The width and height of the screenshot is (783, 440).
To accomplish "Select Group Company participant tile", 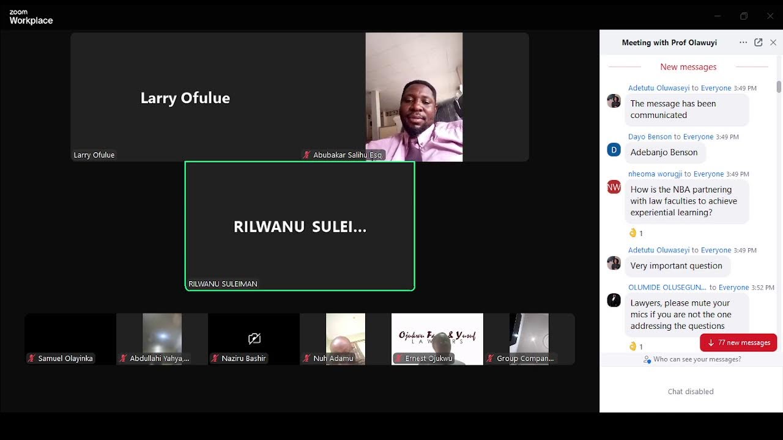I will tap(529, 339).
